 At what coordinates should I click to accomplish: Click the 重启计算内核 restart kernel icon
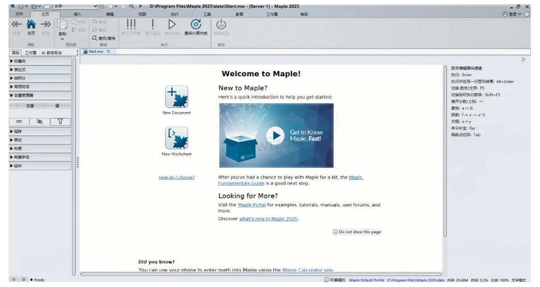click(x=196, y=24)
